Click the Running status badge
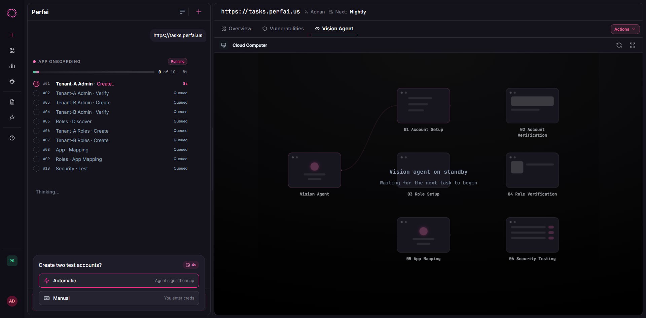The image size is (646, 318). (x=178, y=62)
